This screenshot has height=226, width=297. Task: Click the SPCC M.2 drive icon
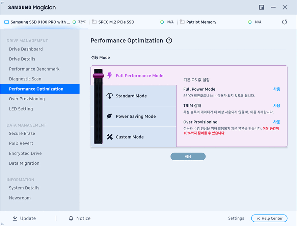tap(94, 22)
